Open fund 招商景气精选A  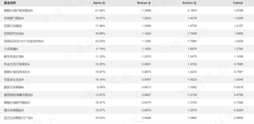(x=14, y=18)
